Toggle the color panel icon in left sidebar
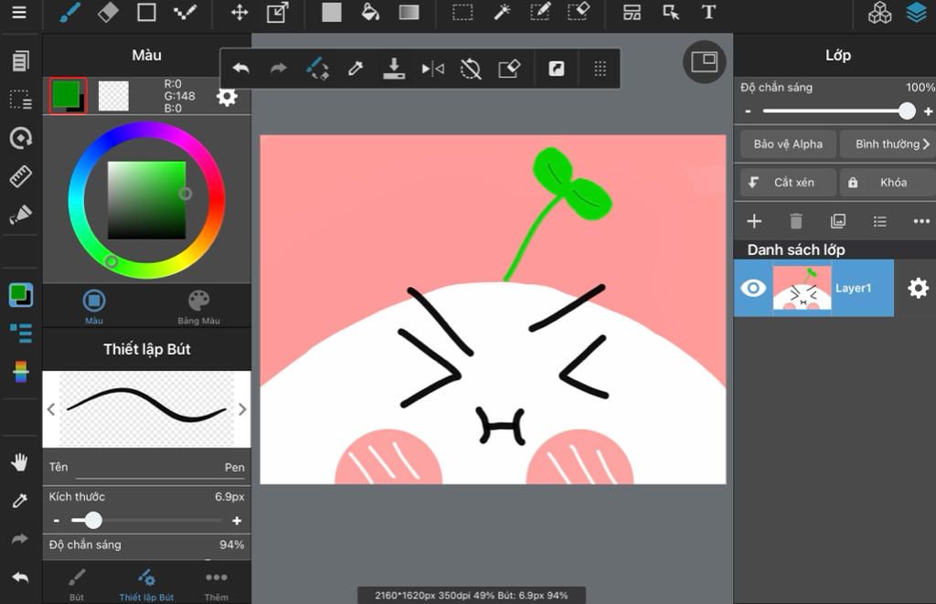The image size is (936, 604). pos(21,295)
